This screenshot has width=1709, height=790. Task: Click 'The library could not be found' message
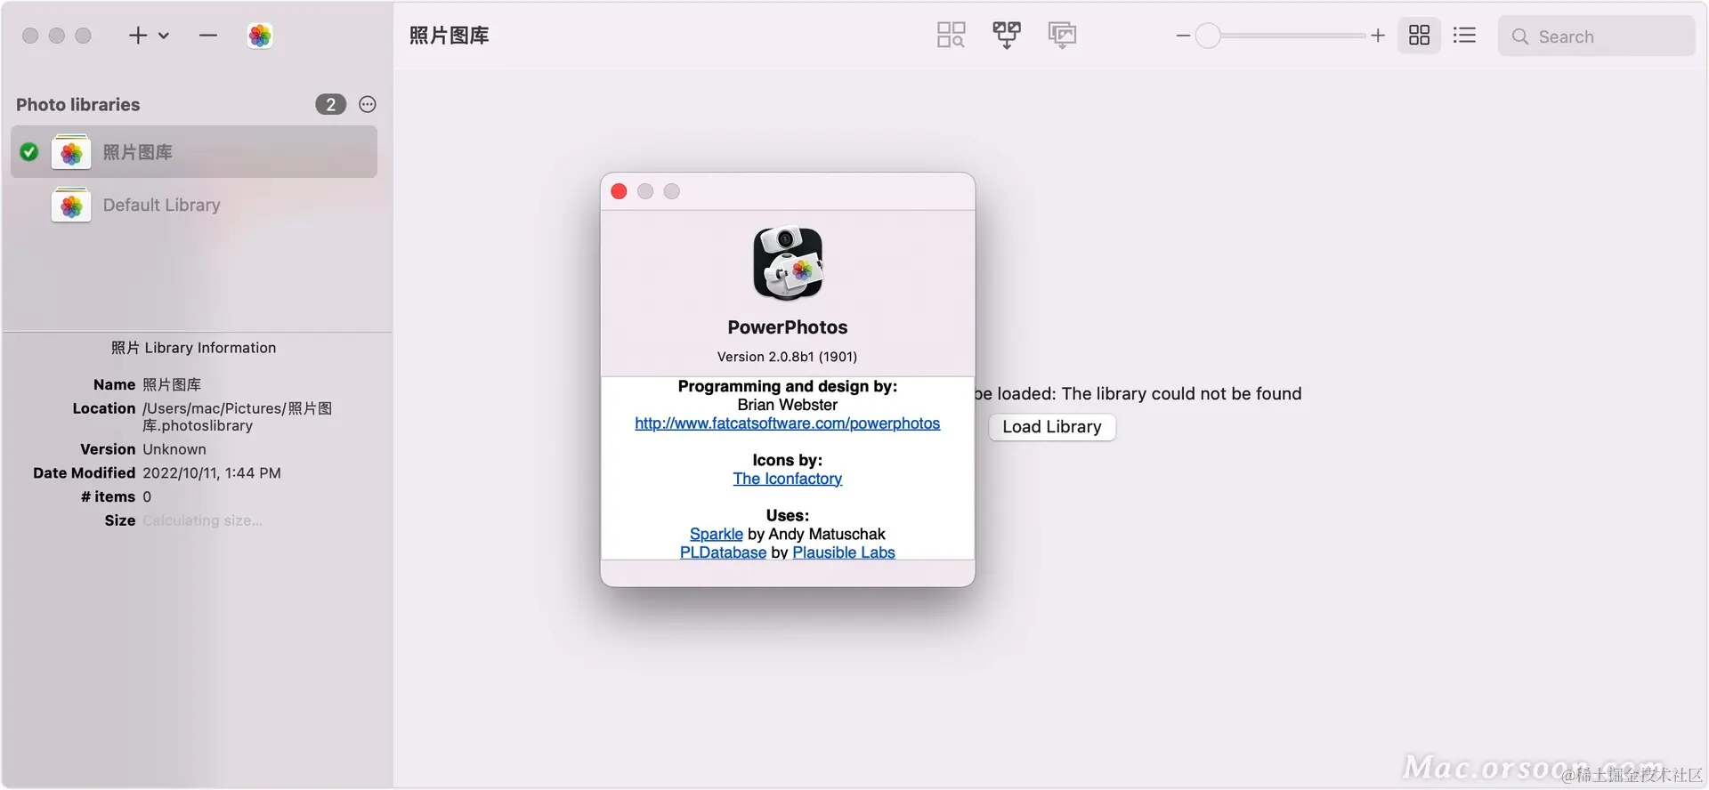pos(1181,394)
